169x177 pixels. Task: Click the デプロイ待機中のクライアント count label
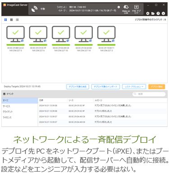click(x=150, y=20)
